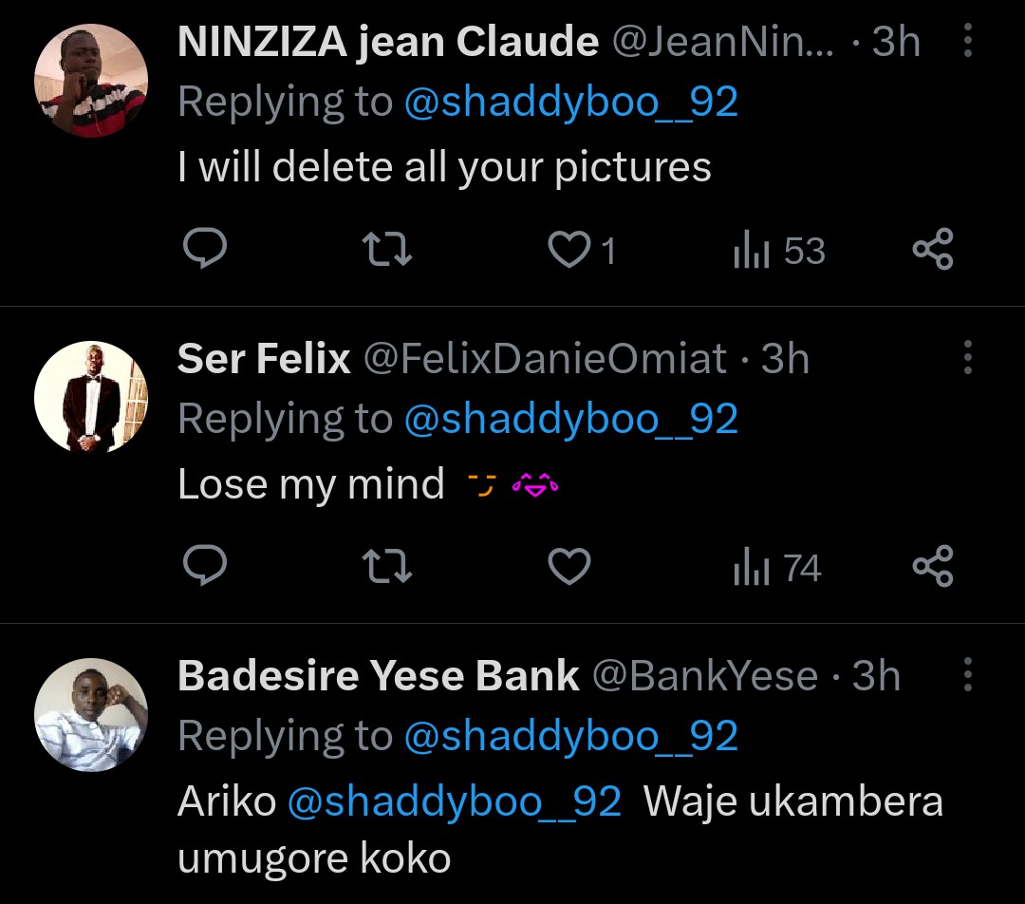Share Ser Felix's tweet
Viewport: 1025px width, 904px height.
(932, 568)
